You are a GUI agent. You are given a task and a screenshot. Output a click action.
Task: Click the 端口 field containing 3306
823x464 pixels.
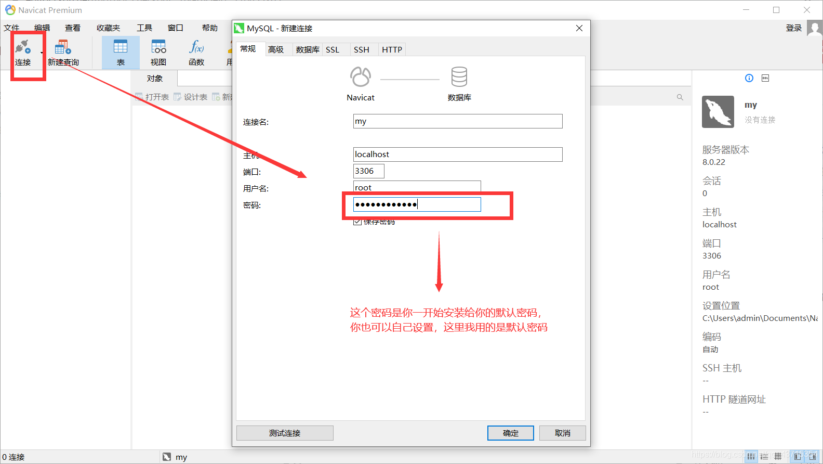(369, 171)
